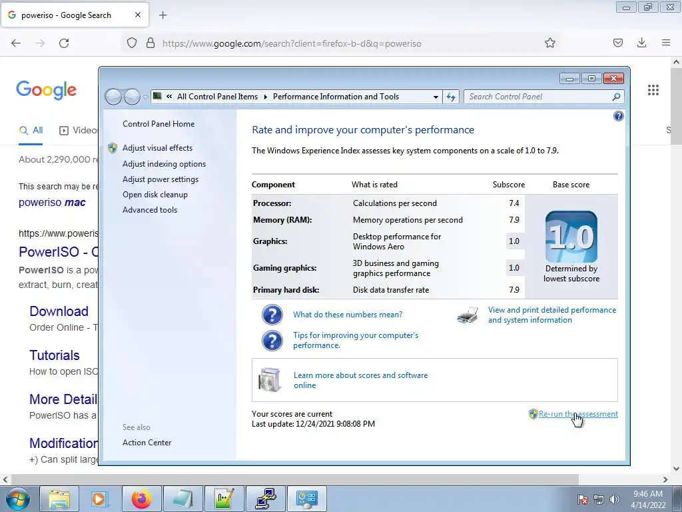
Task: Click the question icon beside 'Tips for improving'
Action: click(272, 340)
